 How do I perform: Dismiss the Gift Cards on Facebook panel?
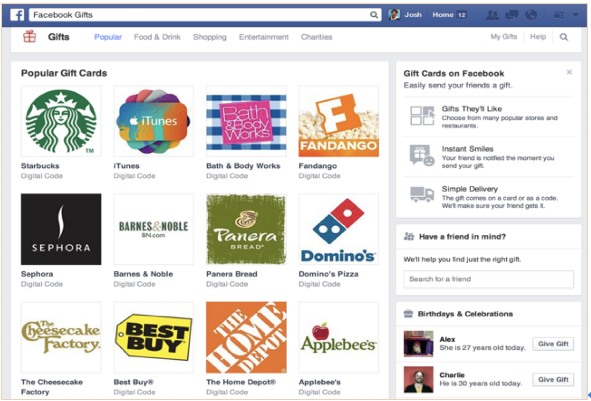[569, 72]
